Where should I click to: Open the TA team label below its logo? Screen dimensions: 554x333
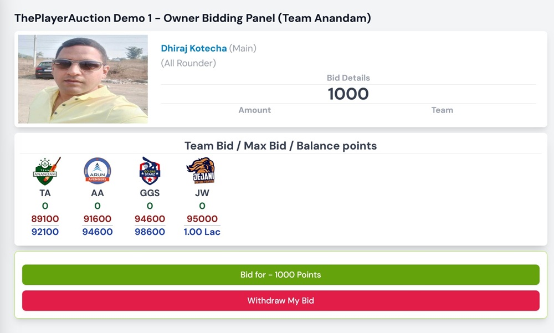click(45, 193)
